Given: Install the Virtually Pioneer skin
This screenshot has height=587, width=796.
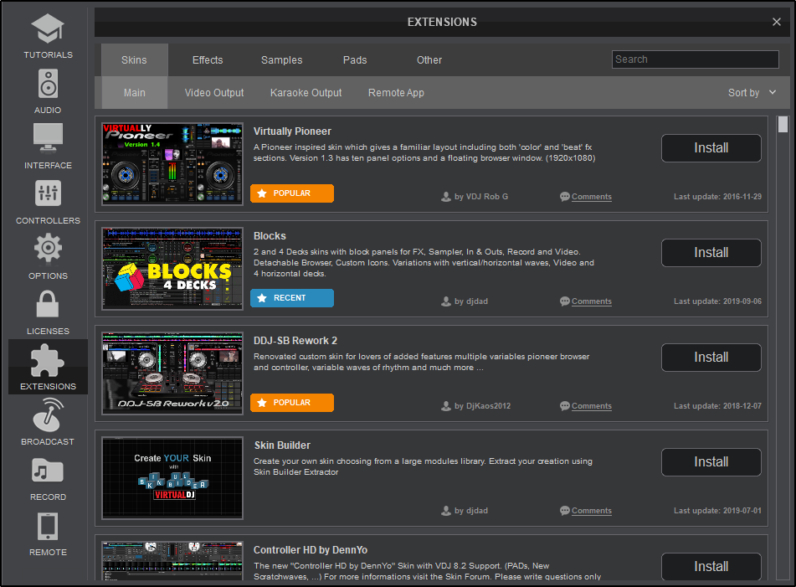Looking at the screenshot, I should (x=711, y=148).
